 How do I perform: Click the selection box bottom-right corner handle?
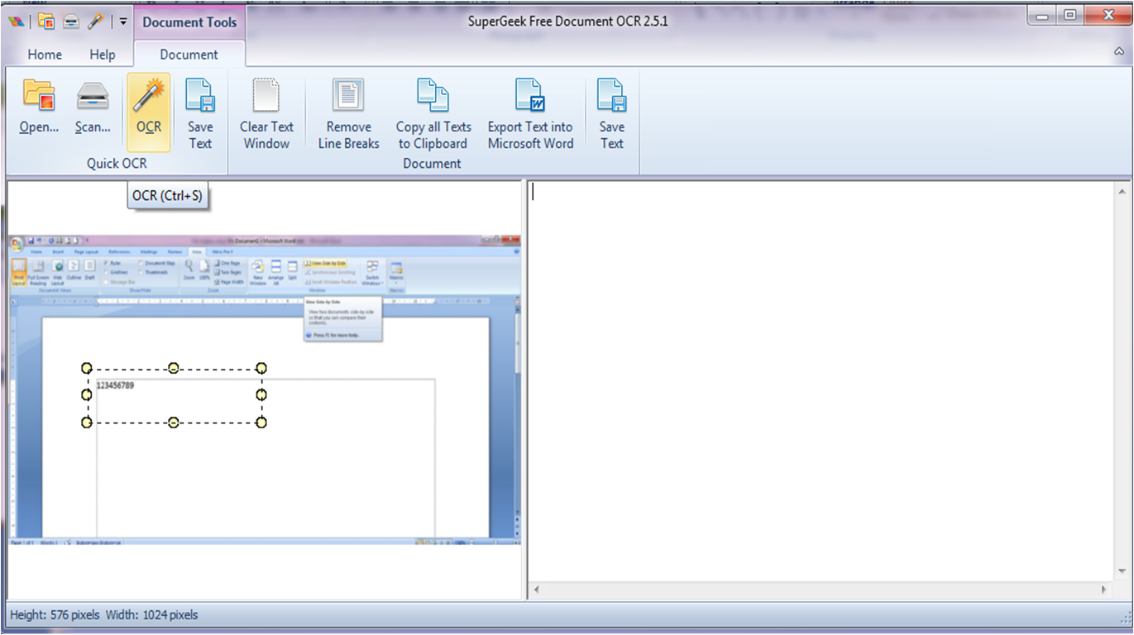(261, 423)
